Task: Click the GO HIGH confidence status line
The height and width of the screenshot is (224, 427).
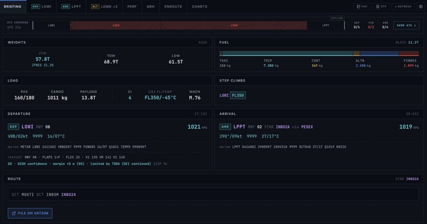Action: pyautogui.click(x=79, y=164)
